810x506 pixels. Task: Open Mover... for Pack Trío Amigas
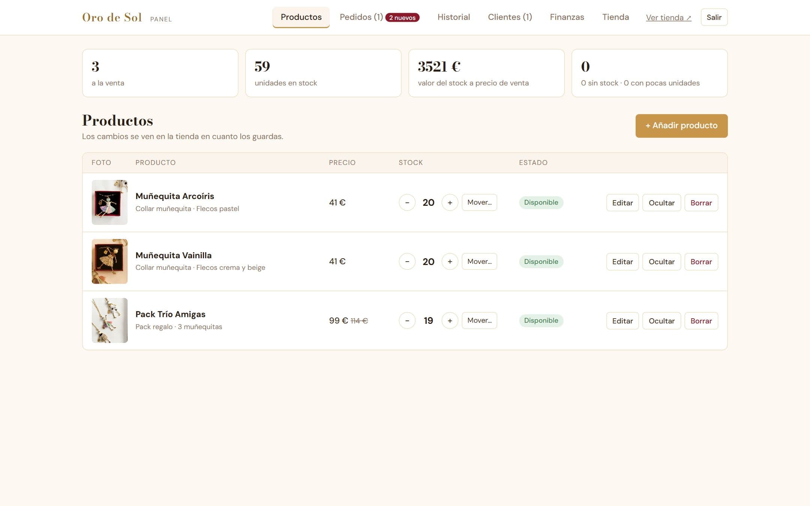pyautogui.click(x=479, y=320)
